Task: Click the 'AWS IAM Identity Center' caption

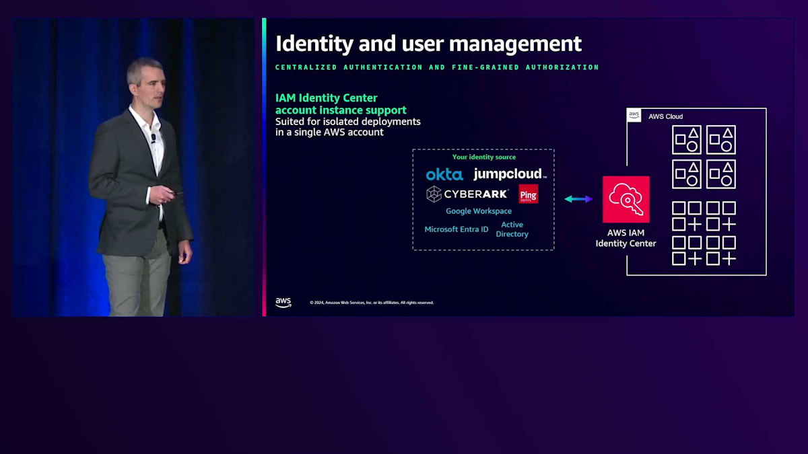Action: pos(626,238)
